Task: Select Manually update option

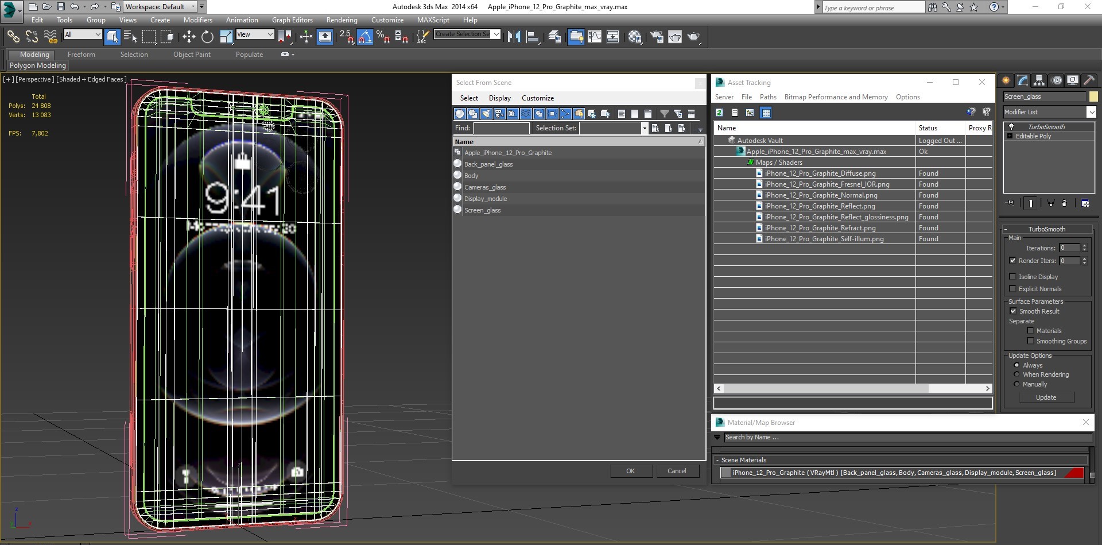Action: 1016,384
